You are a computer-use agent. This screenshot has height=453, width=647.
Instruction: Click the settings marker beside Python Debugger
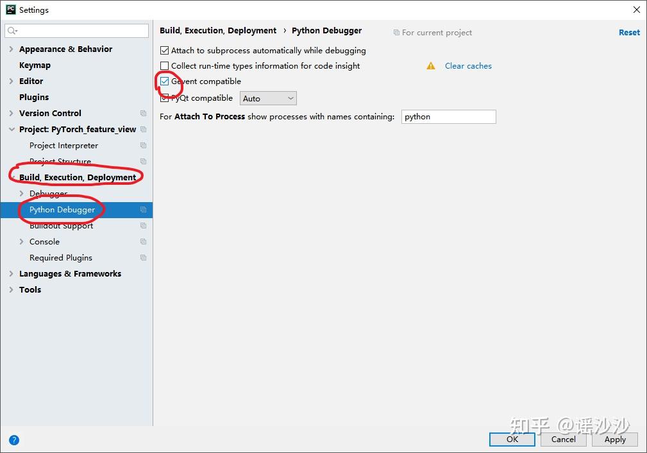click(143, 210)
